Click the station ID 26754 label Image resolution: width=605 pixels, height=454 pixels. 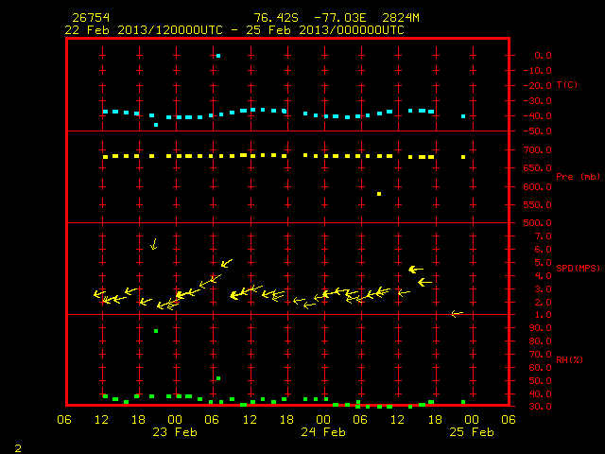(x=91, y=18)
